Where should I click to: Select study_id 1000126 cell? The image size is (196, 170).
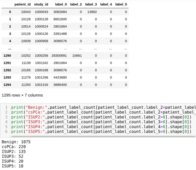(42, 34)
